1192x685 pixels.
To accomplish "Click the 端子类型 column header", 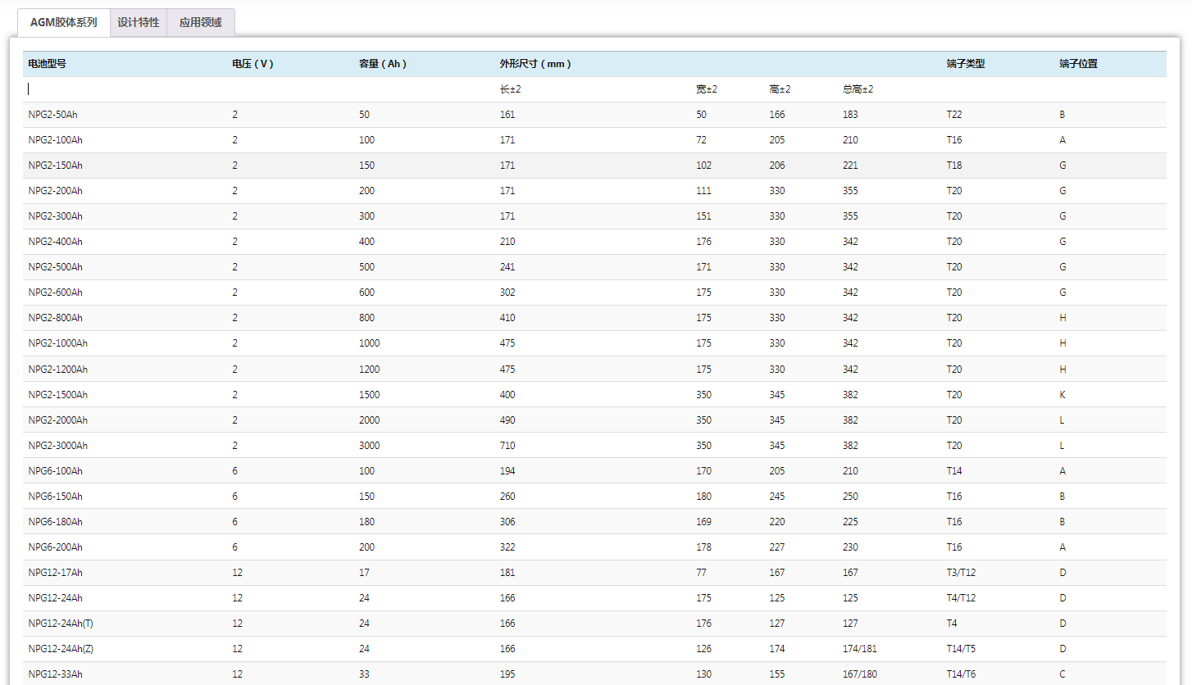I will (965, 64).
